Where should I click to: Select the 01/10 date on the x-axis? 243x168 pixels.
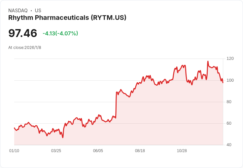coord(14,151)
